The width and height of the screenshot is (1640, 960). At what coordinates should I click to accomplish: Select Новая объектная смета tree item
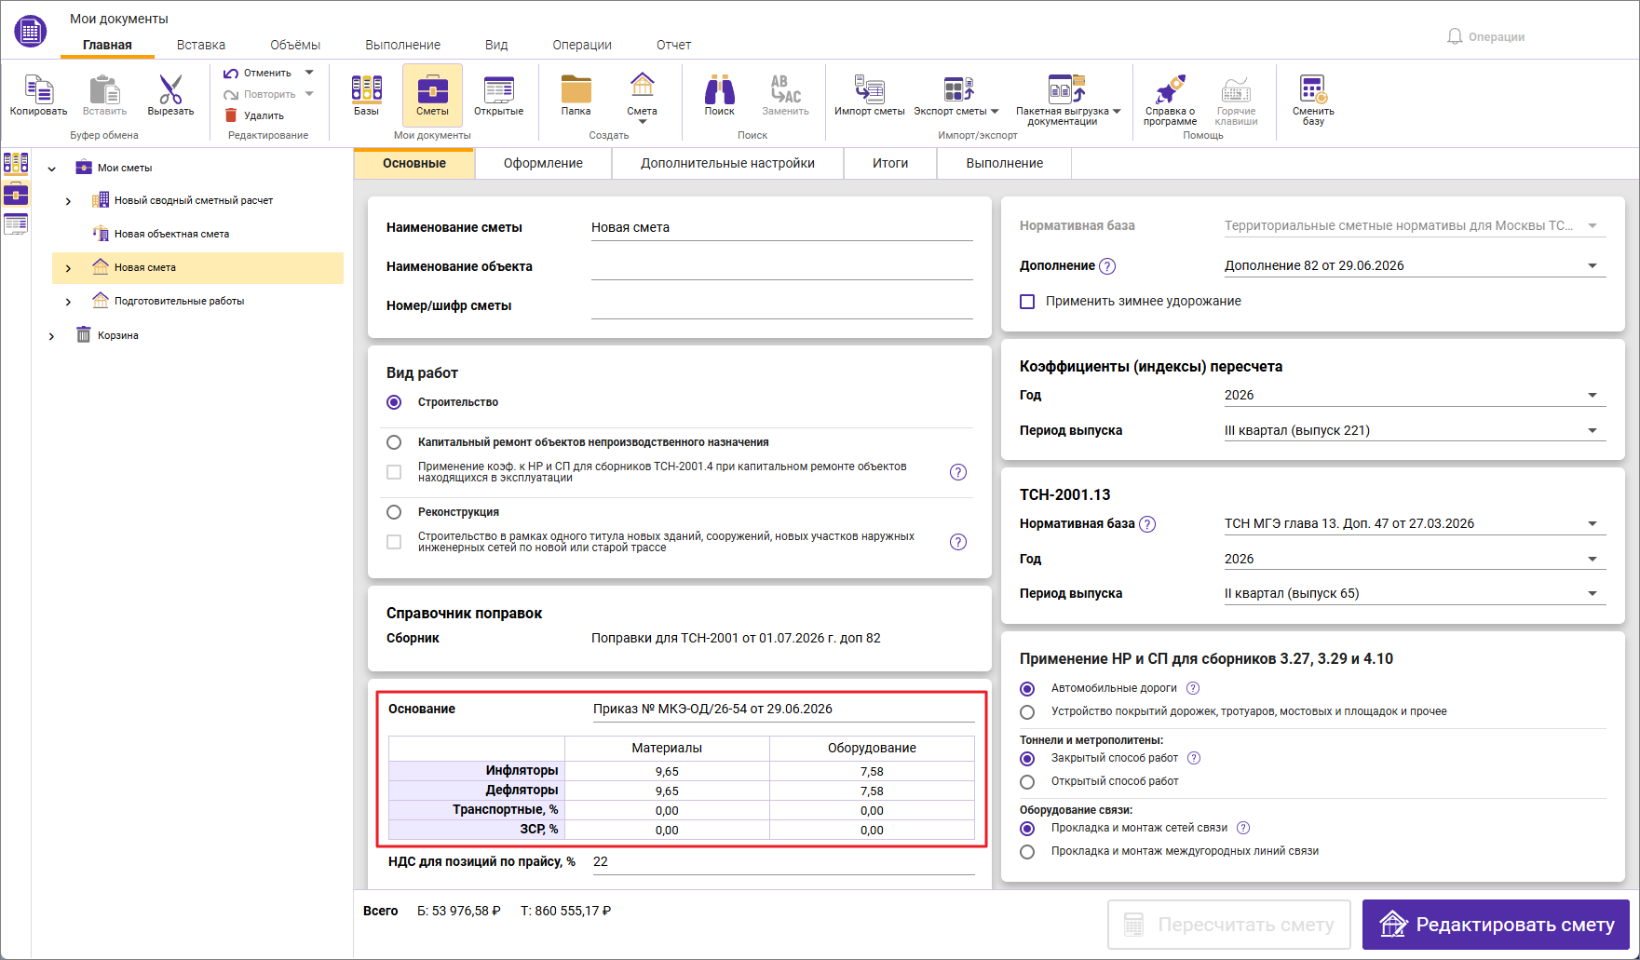171,234
